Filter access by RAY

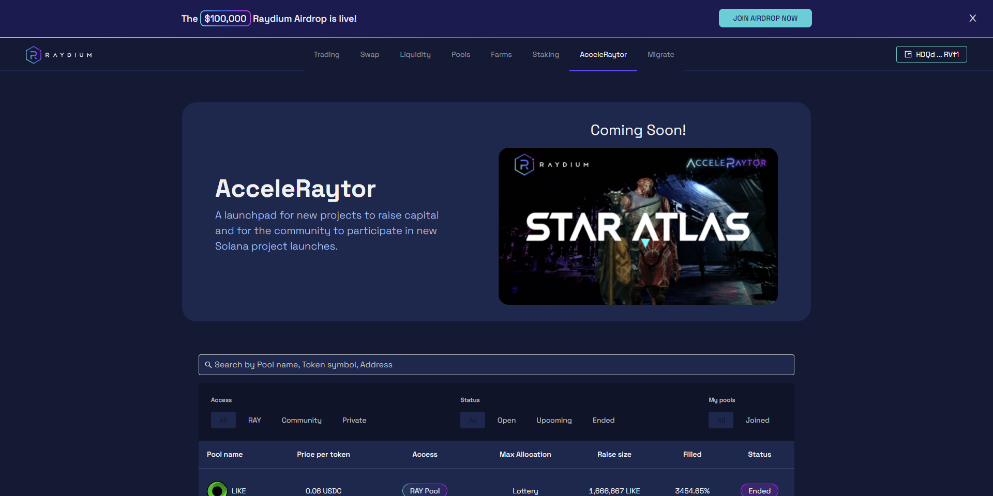click(254, 420)
